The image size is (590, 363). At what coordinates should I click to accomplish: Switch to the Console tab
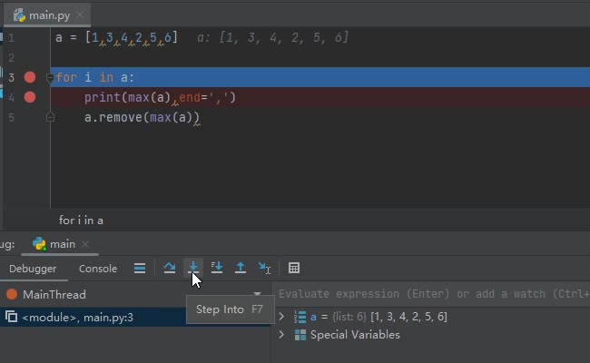click(x=98, y=269)
